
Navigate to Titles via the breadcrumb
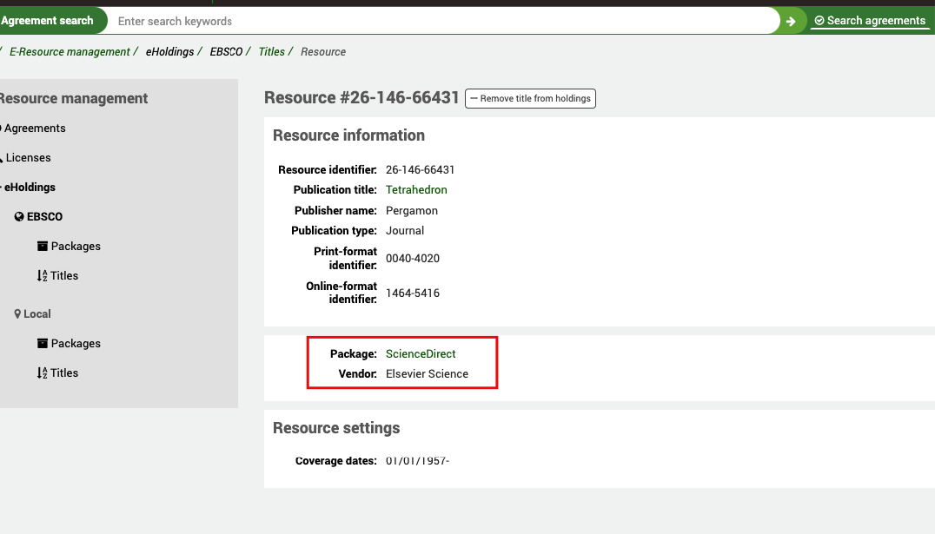coord(271,51)
